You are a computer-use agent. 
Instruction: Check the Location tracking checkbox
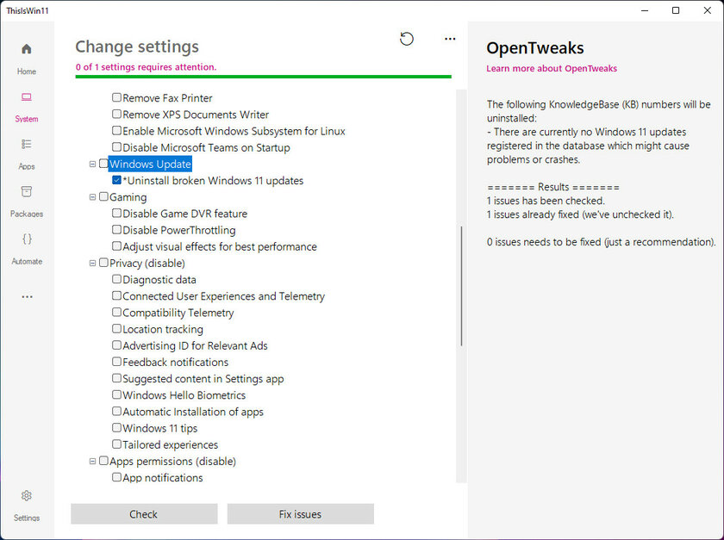coord(117,329)
